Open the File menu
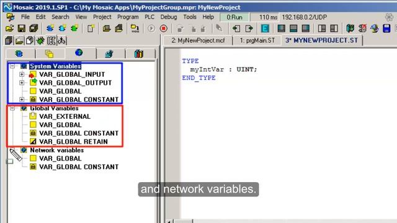This screenshot has height=223, width=397. click(x=25, y=17)
